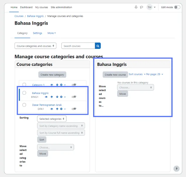The image size is (186, 177).
Task: Hide Bahasa Inggris using its eye icon
Action: (x=46, y=97)
